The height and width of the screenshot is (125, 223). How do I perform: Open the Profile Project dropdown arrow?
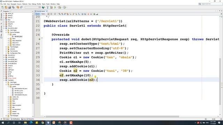click(67, 7)
